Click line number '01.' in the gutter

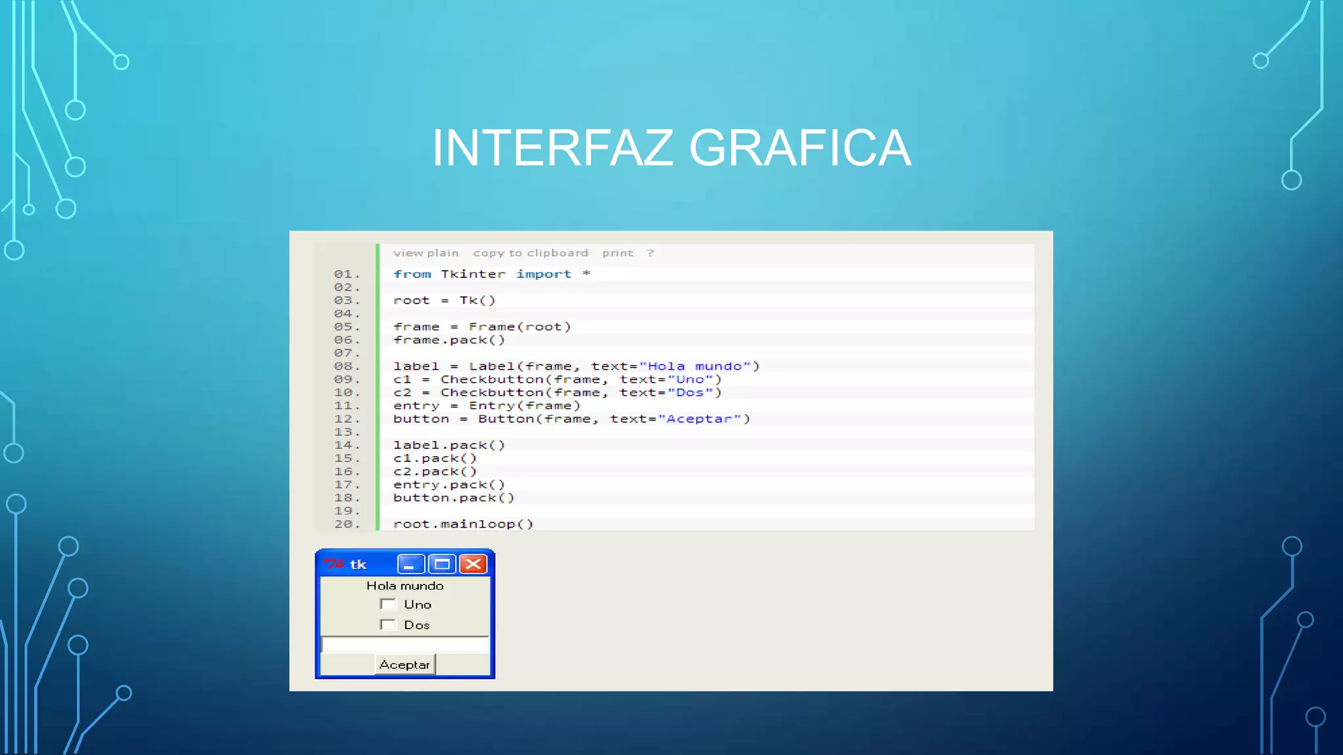[x=347, y=274]
